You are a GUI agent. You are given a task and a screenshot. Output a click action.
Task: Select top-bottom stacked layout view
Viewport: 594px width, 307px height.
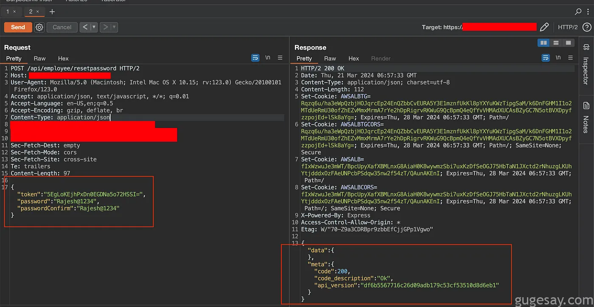pyautogui.click(x=555, y=43)
